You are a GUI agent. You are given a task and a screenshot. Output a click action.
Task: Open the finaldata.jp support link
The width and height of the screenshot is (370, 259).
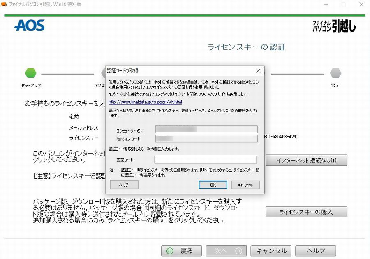click(145, 102)
